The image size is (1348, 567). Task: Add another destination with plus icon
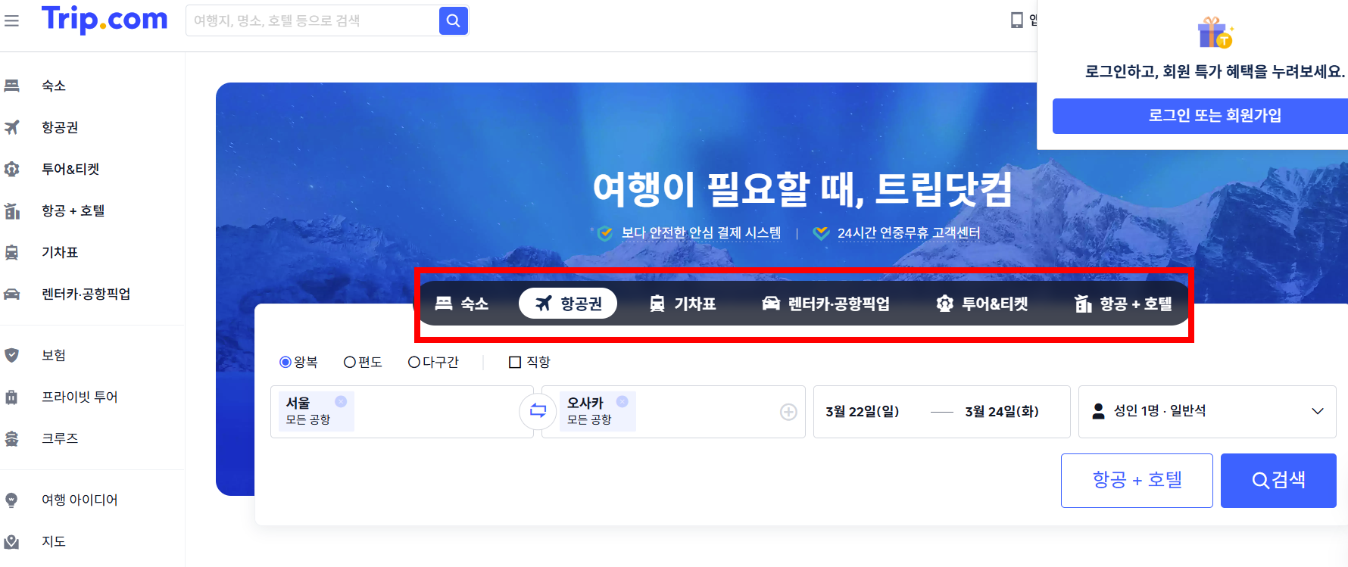point(788,412)
